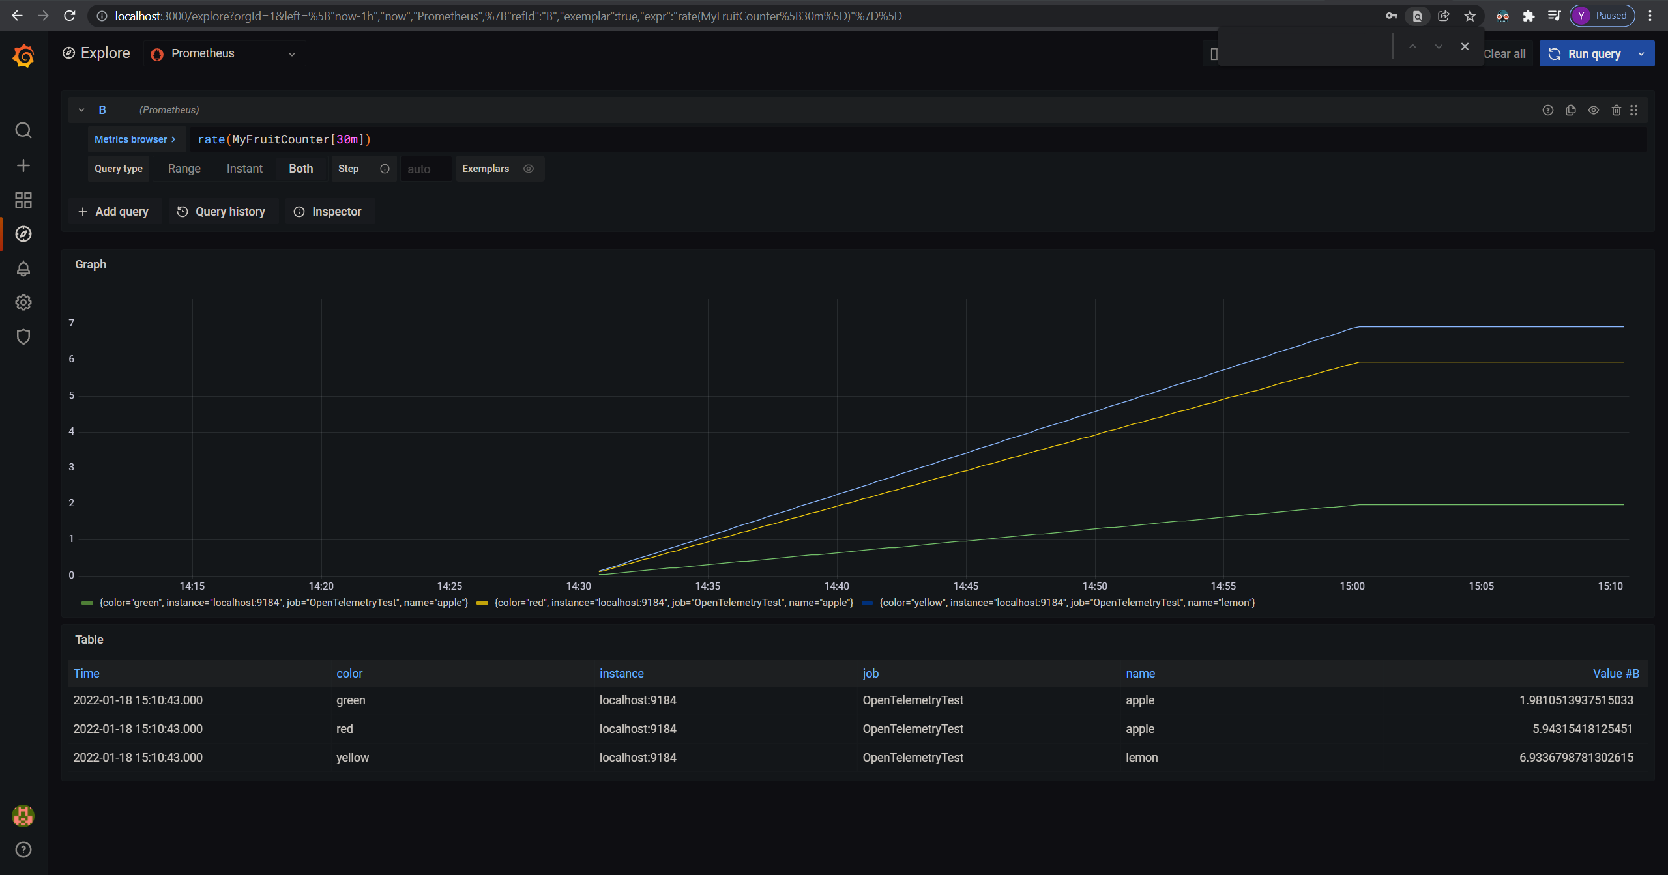
Task: Click the Run query button
Action: (1585, 53)
